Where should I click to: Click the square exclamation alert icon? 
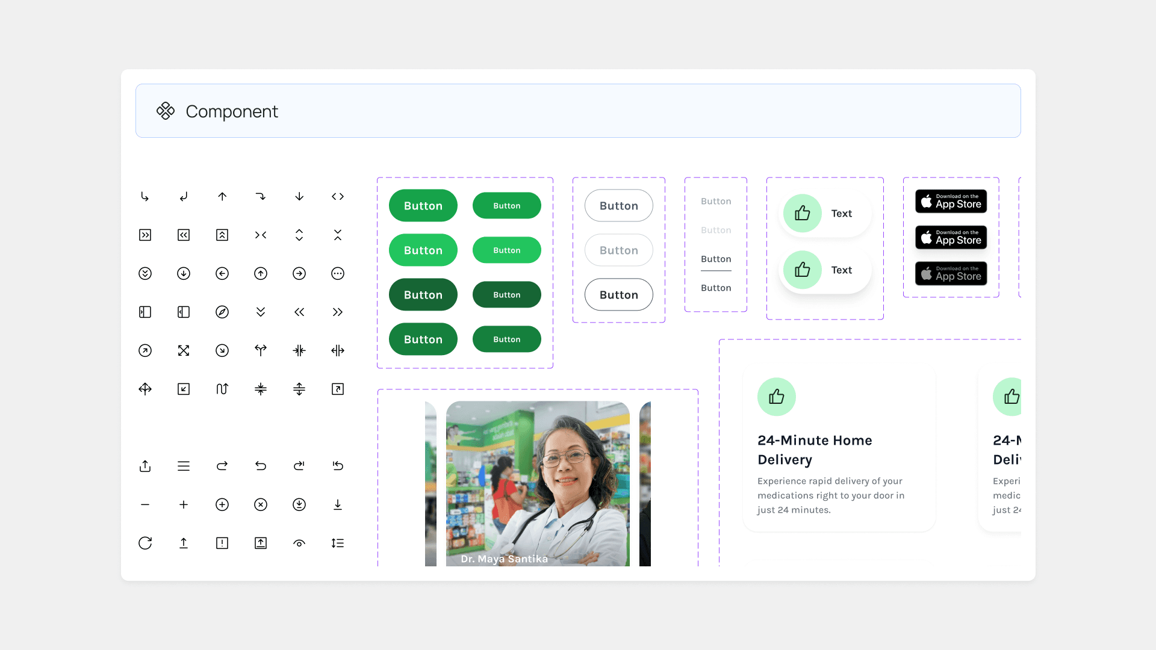pyautogui.click(x=222, y=543)
